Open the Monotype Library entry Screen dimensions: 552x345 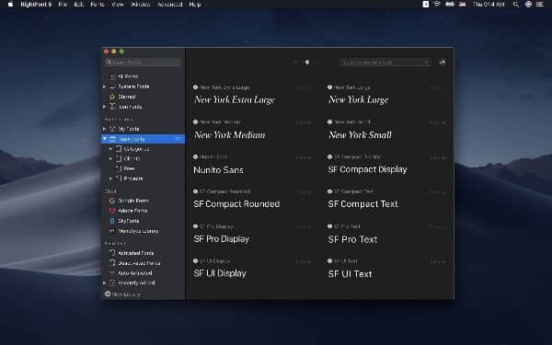pos(133,231)
